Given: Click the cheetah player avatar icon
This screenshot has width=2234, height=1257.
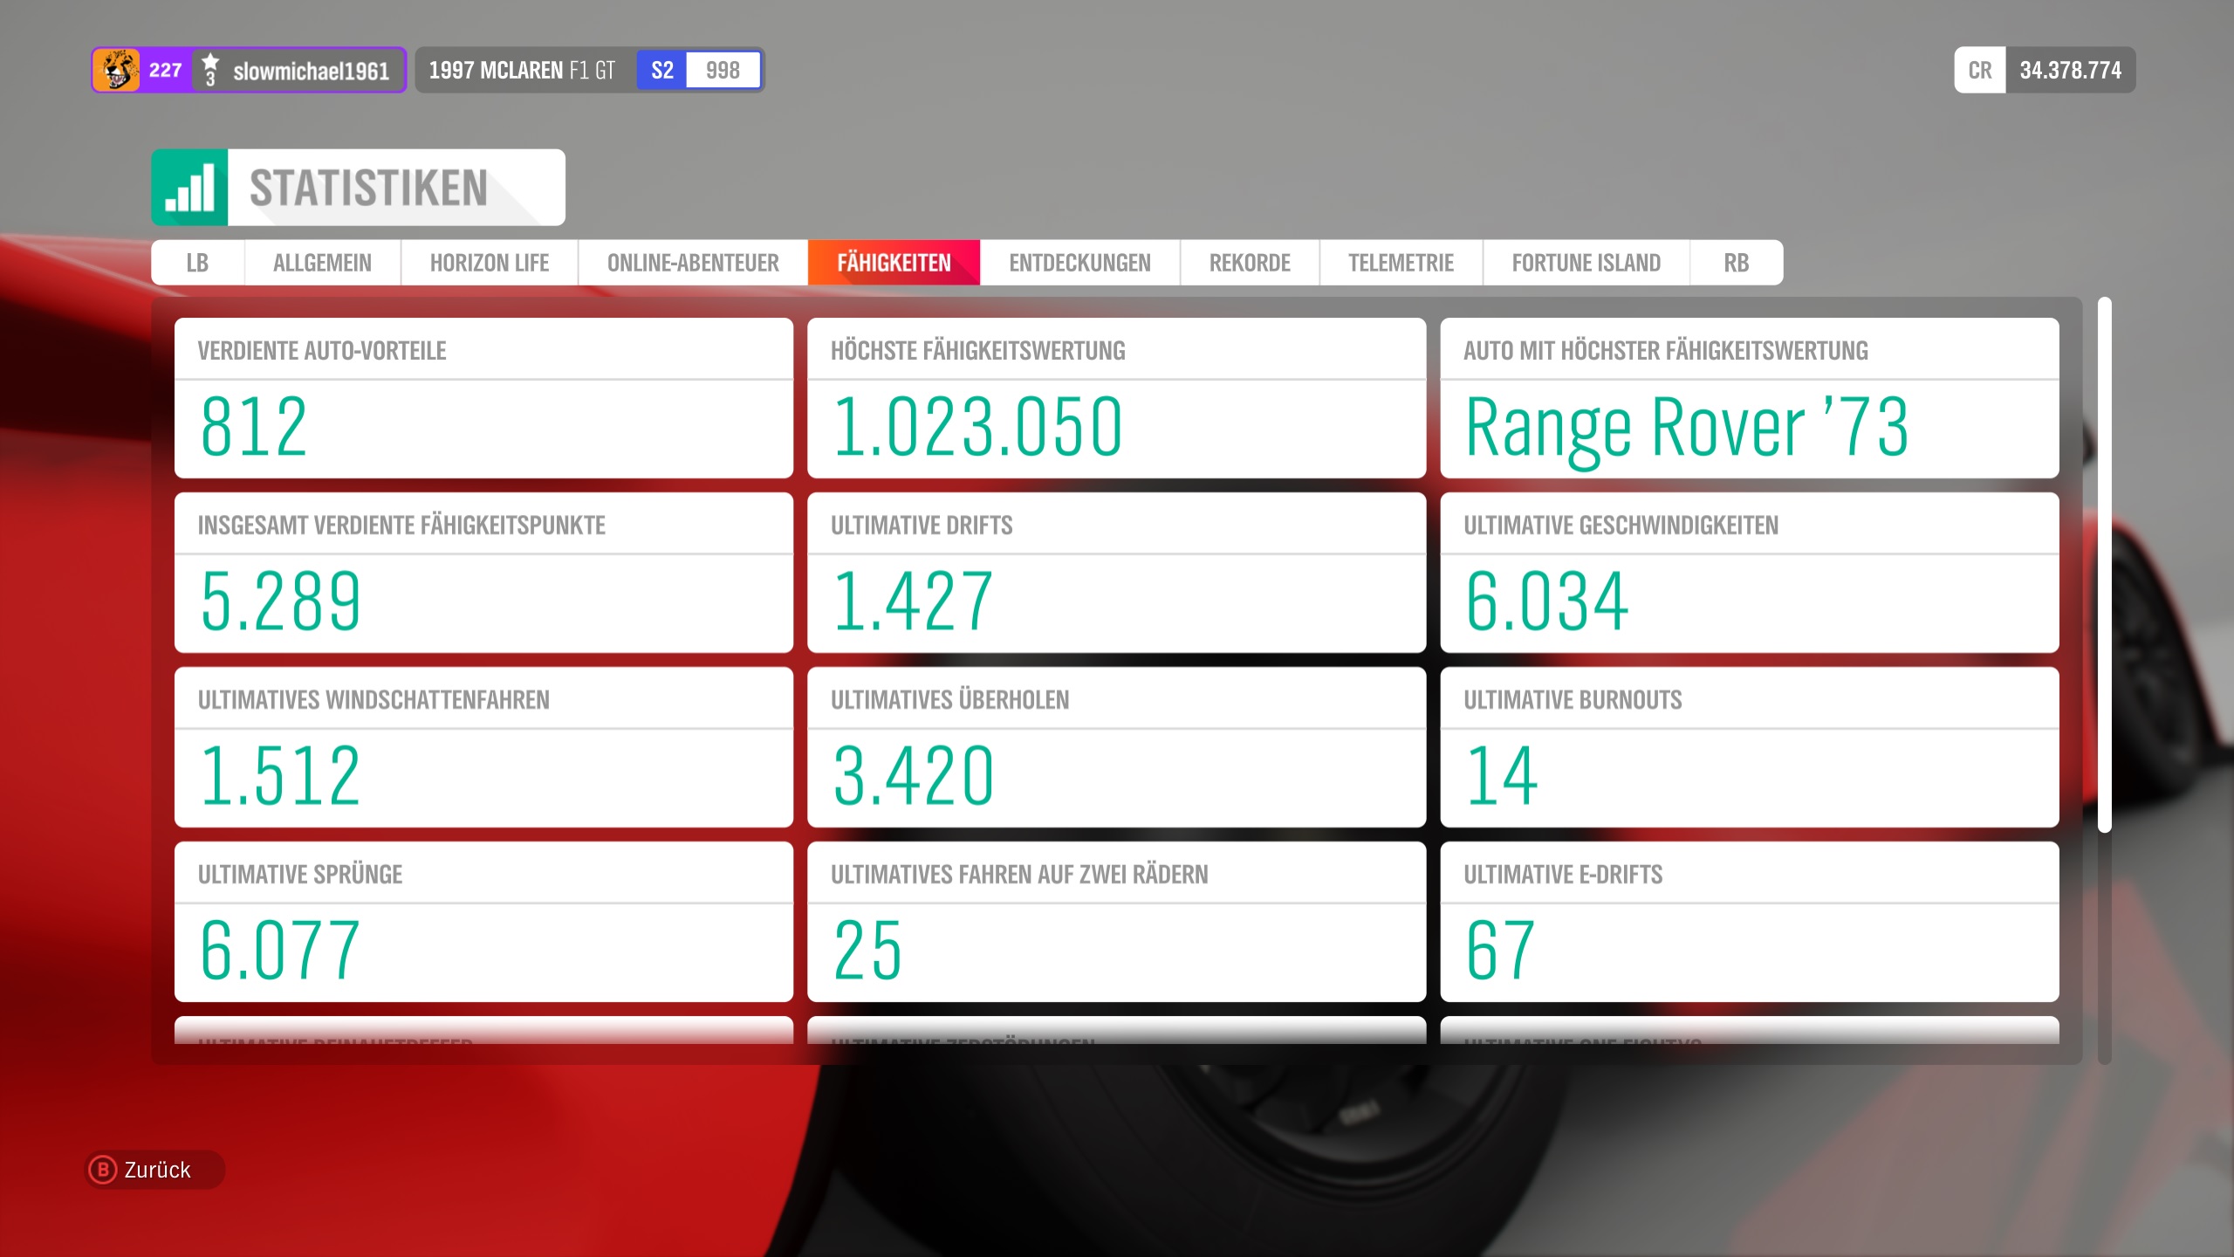Looking at the screenshot, I should coord(118,70).
